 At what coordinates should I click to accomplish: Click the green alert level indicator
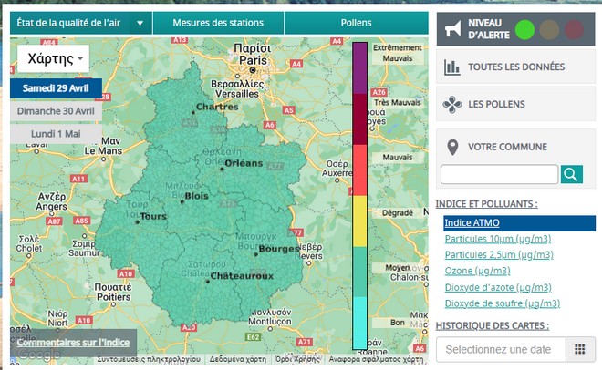[524, 29]
